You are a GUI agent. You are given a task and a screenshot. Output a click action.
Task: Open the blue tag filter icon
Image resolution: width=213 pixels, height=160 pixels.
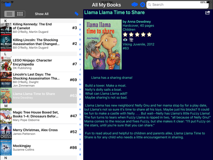[76, 14]
